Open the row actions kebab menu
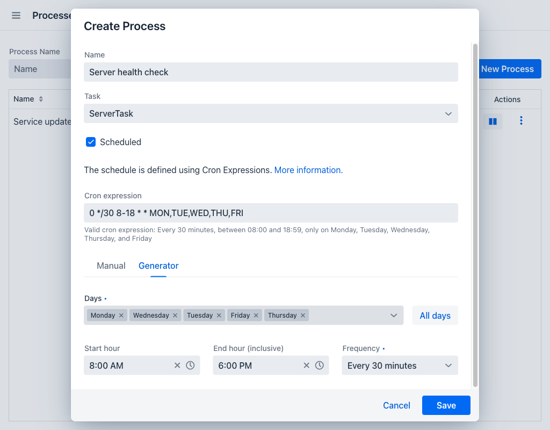550x430 pixels. click(521, 121)
